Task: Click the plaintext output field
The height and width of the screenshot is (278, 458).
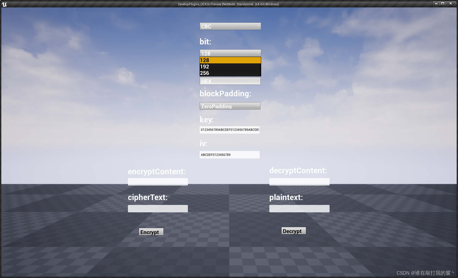Action: pyautogui.click(x=299, y=208)
